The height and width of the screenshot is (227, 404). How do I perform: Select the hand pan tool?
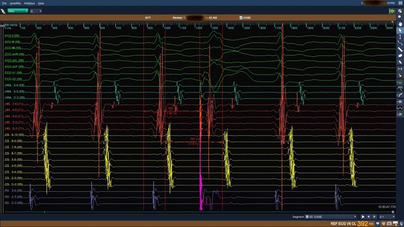[x=400, y=24]
